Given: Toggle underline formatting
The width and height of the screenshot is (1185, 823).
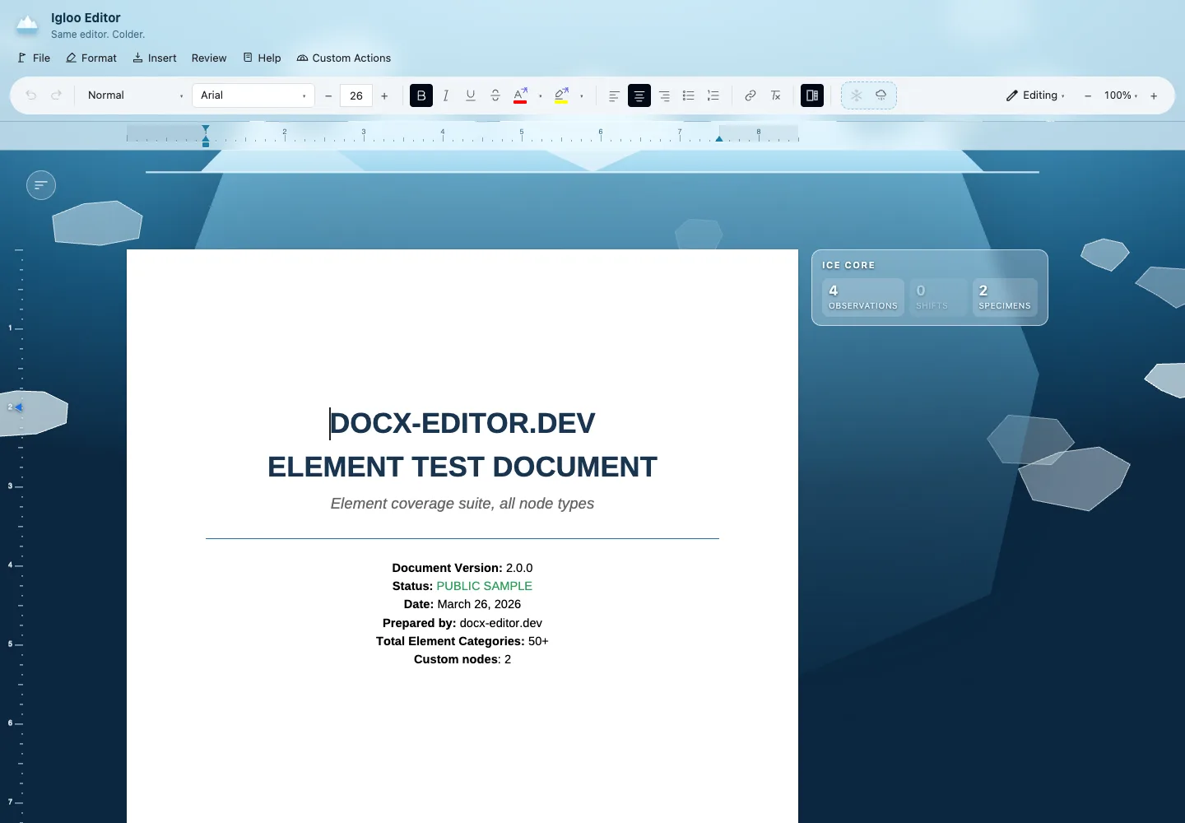Looking at the screenshot, I should (471, 95).
